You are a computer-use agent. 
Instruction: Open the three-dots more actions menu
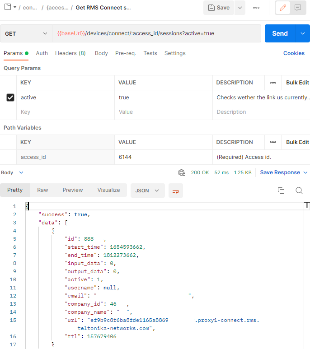[x=256, y=8]
